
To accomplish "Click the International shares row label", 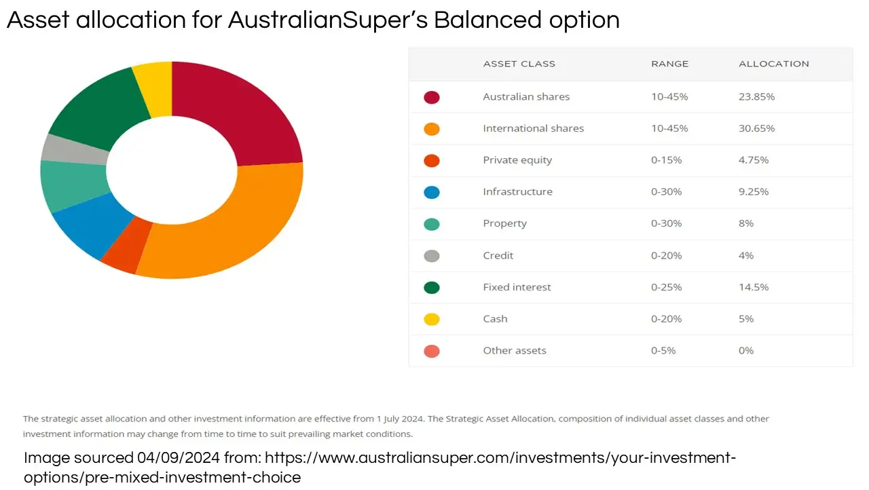I will 533,128.
